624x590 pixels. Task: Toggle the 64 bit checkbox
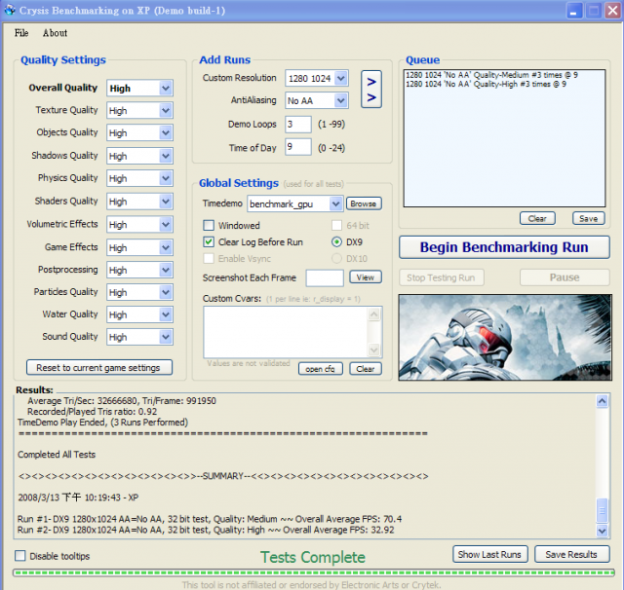tap(336, 225)
